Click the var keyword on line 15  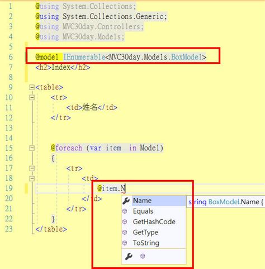(96, 148)
